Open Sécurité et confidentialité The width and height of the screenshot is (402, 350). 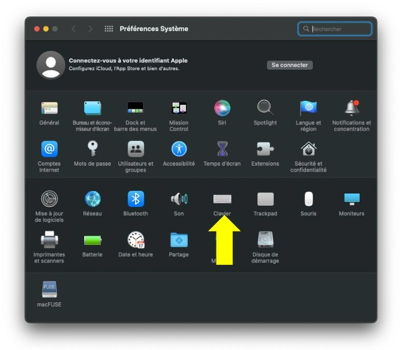click(x=308, y=148)
